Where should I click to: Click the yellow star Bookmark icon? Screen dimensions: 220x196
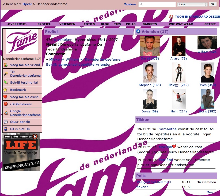[5, 90]
